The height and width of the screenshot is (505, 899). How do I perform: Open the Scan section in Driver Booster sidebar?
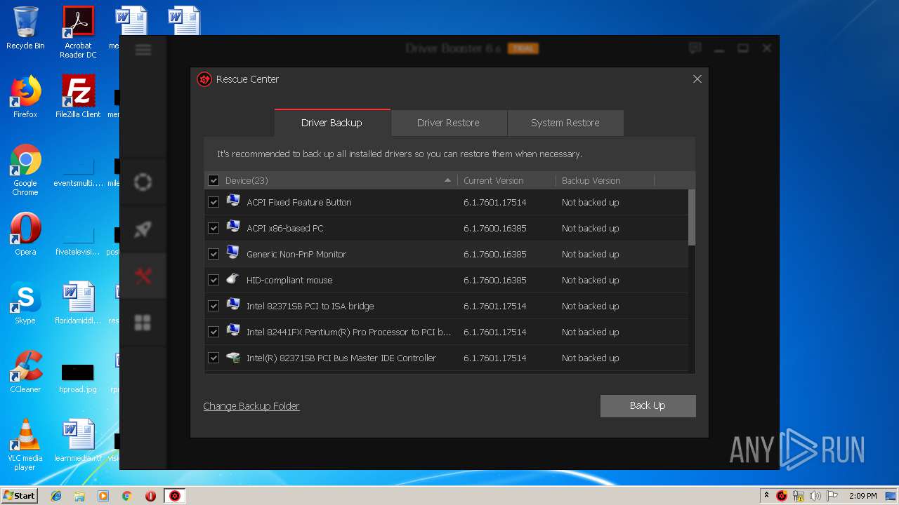(143, 182)
